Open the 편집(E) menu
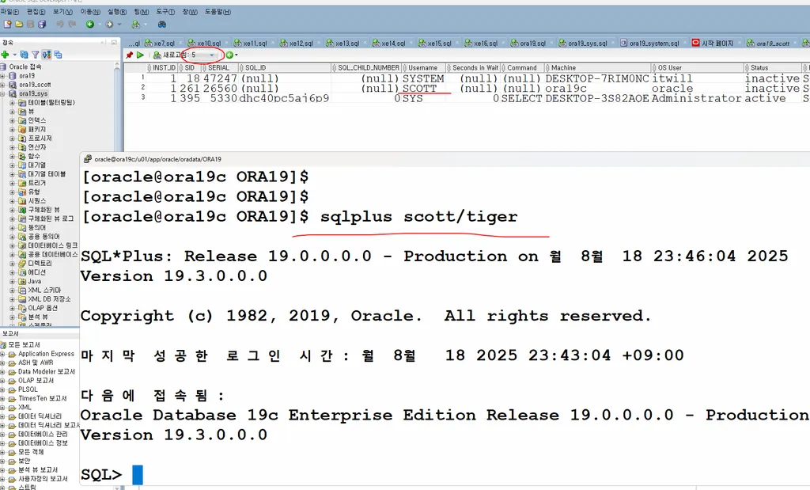This screenshot has height=490, width=810. pyautogui.click(x=36, y=11)
